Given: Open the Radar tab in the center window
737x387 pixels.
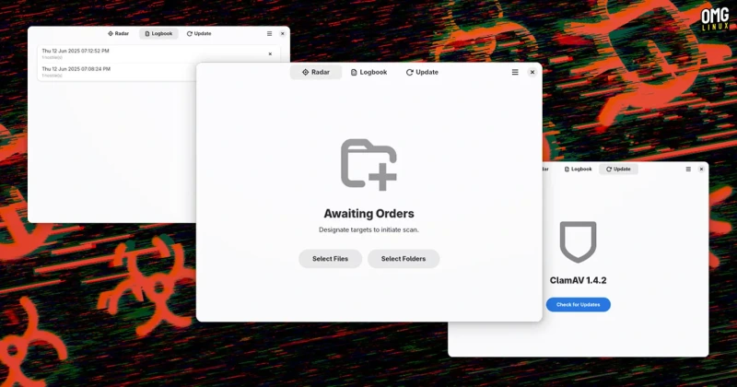Looking at the screenshot, I should coord(316,72).
